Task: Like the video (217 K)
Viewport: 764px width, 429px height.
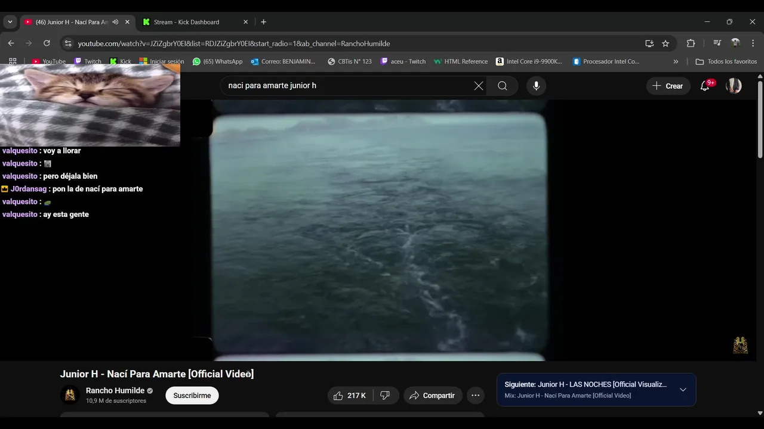Action: pos(350,396)
